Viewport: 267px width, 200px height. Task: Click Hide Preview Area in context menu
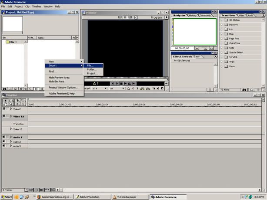tap(64, 78)
